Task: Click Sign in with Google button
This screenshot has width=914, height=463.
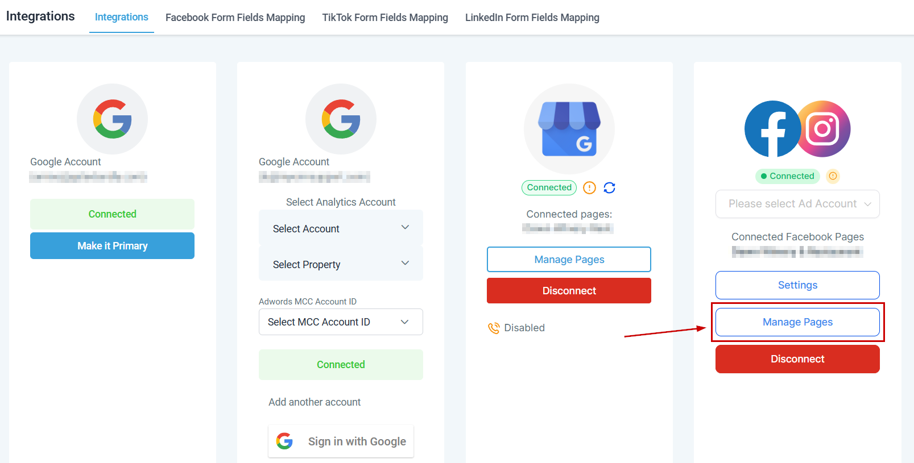Action: (341, 441)
